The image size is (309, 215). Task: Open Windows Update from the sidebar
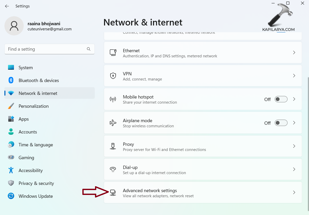pos(36,196)
